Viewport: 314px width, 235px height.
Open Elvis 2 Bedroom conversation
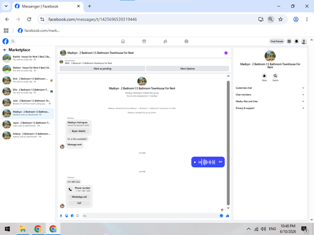pyautogui.click(x=28, y=80)
